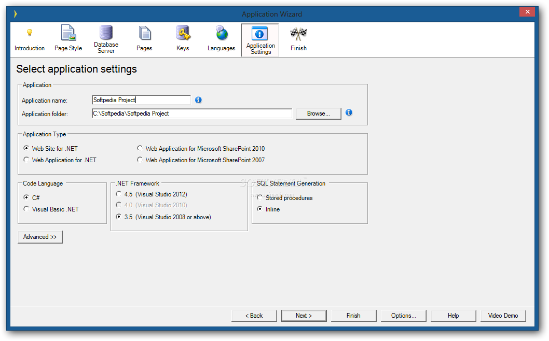Switch to the Pages step icon
Viewport: 549px width, 341px height.
(144, 39)
